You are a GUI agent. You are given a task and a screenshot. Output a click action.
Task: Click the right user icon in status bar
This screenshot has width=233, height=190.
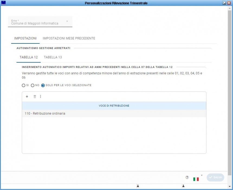click(183, 186)
